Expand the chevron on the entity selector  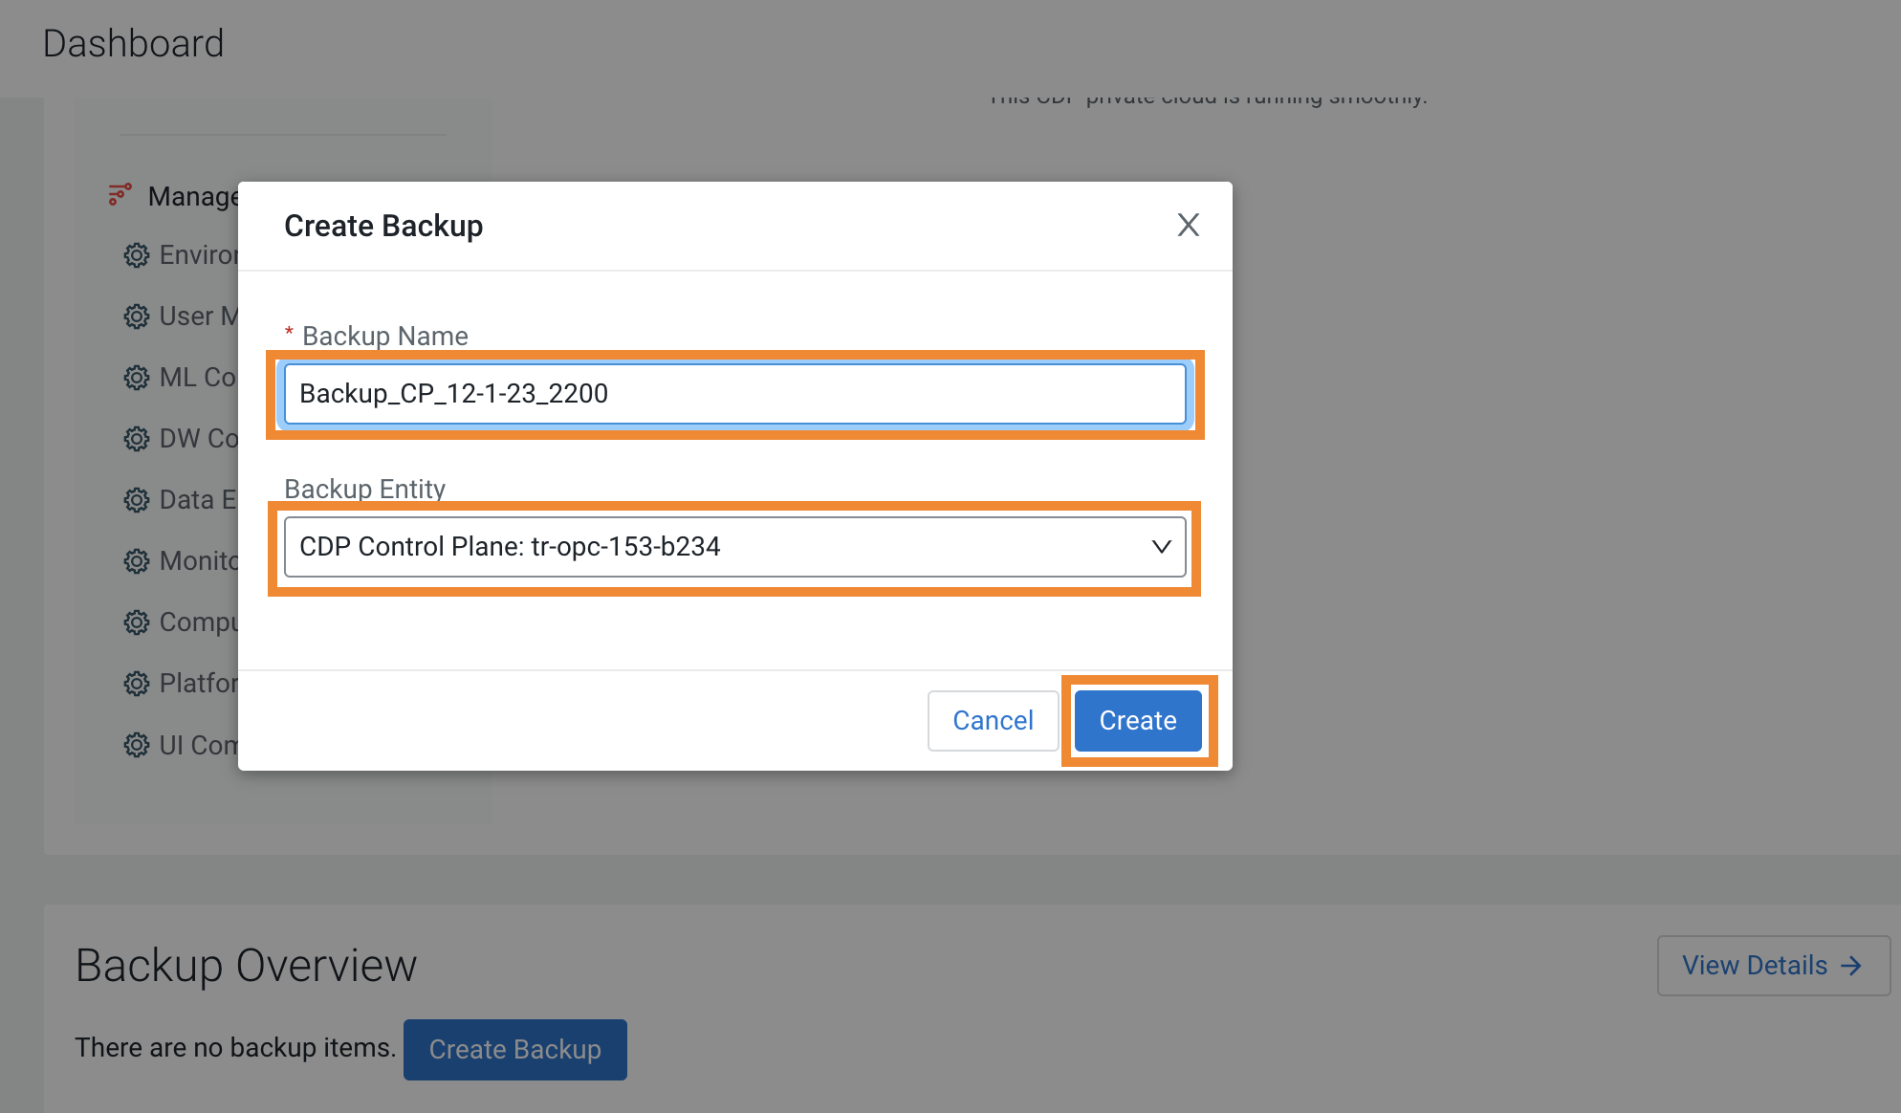tap(1160, 546)
